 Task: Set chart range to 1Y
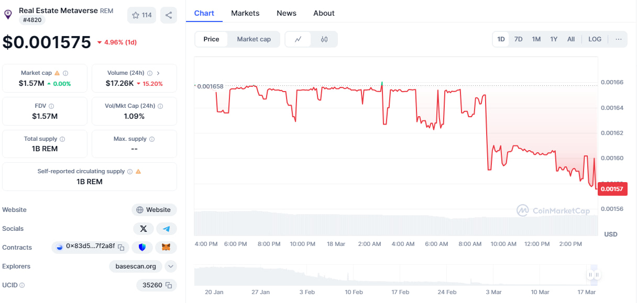554,39
